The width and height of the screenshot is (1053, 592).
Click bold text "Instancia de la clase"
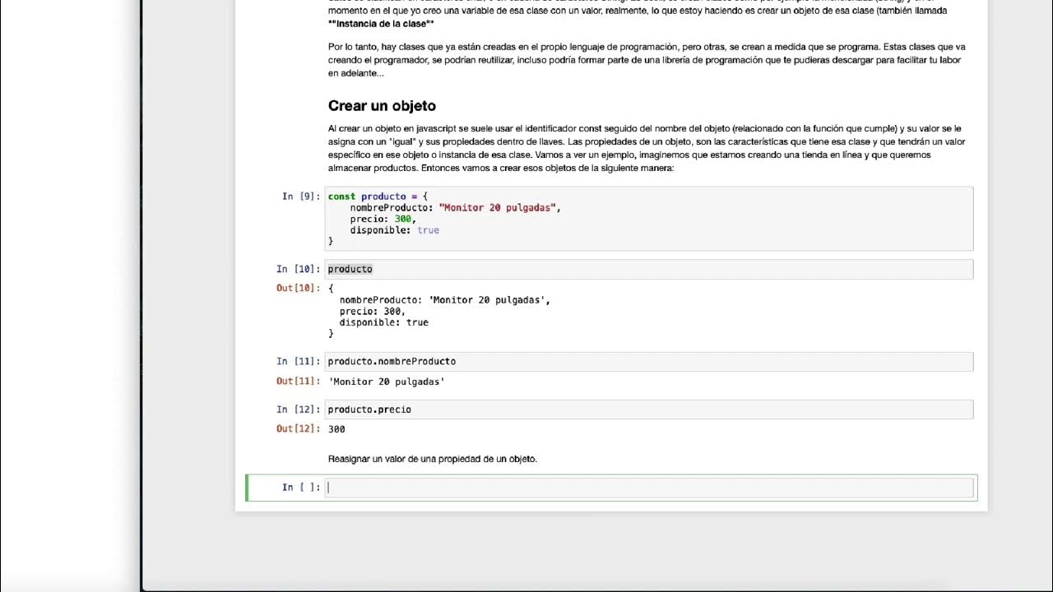[x=381, y=24]
